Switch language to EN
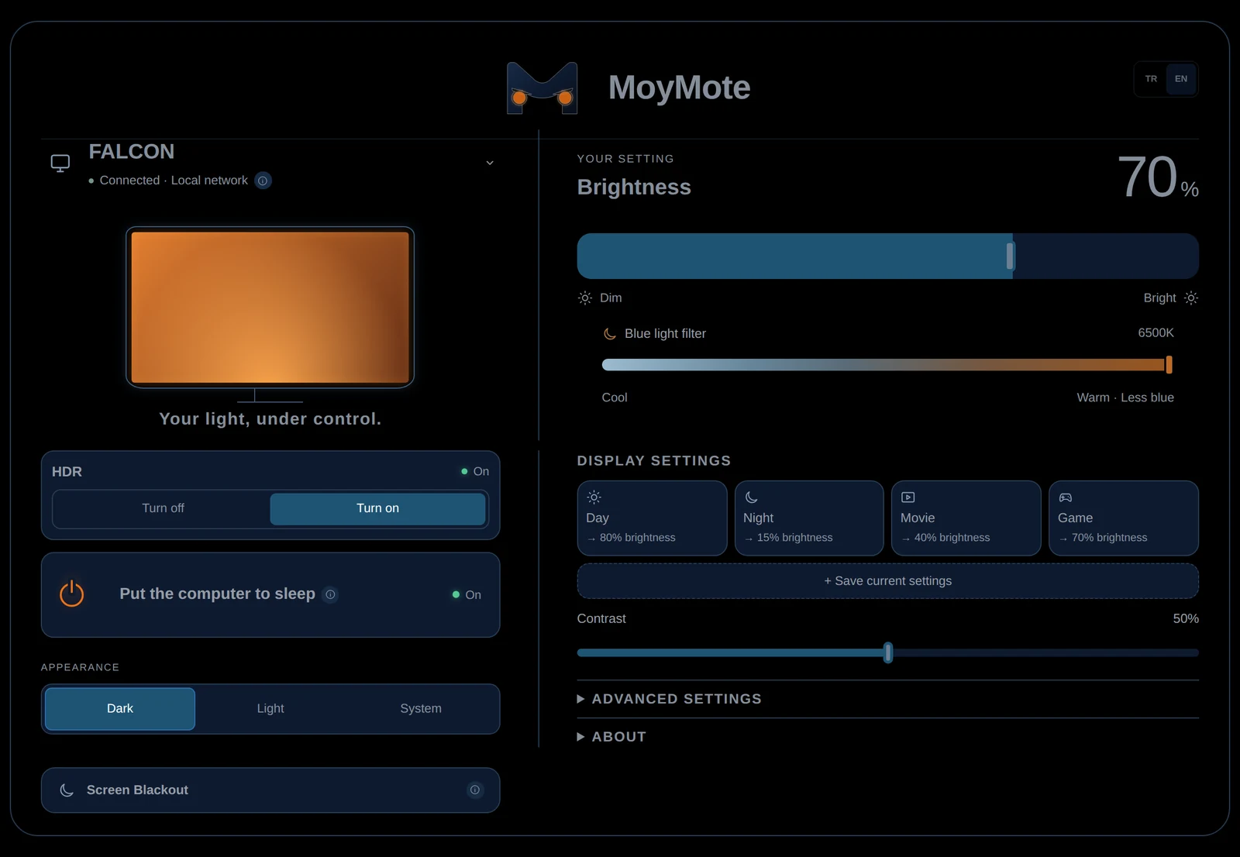The width and height of the screenshot is (1240, 857). pyautogui.click(x=1180, y=79)
